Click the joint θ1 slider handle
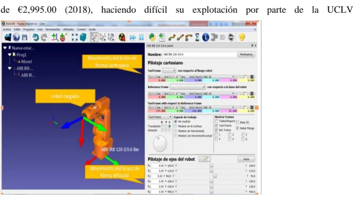 211,166
